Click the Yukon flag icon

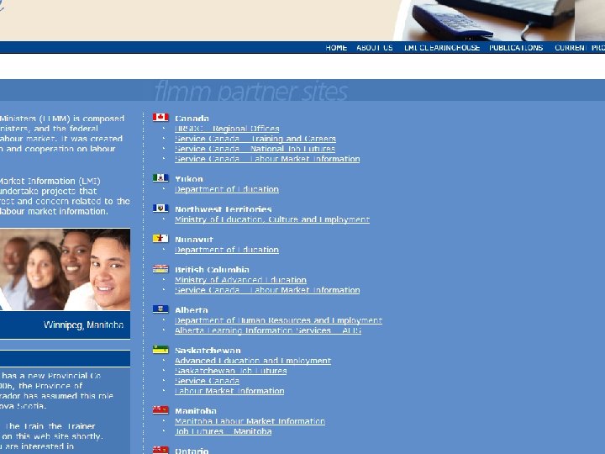(x=160, y=178)
